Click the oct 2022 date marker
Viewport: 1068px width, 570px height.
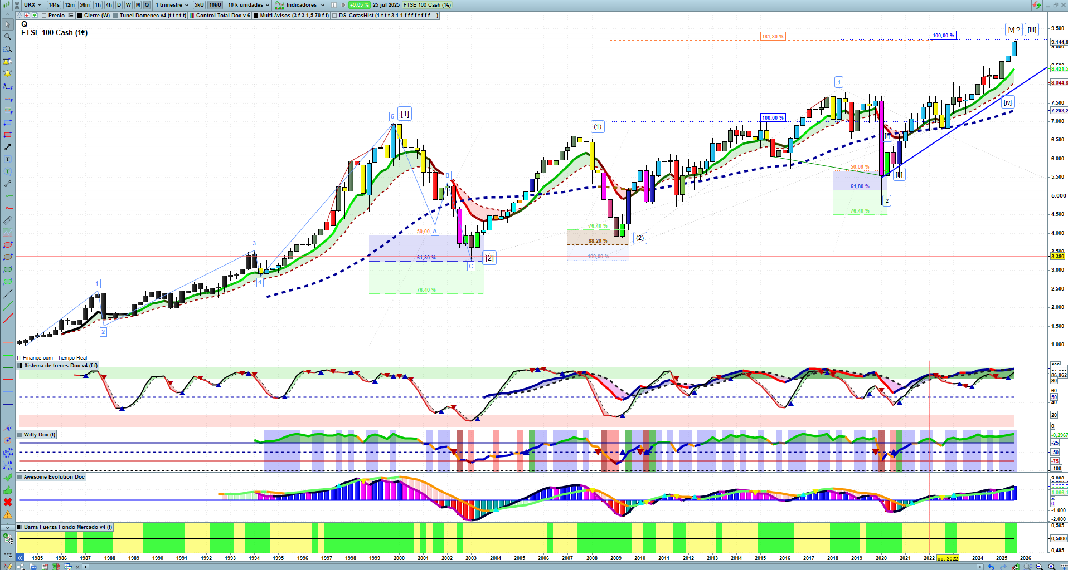(x=948, y=558)
